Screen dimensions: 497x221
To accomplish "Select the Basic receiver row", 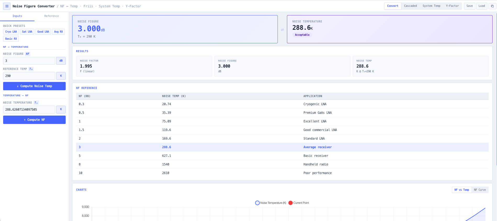I will (282, 156).
